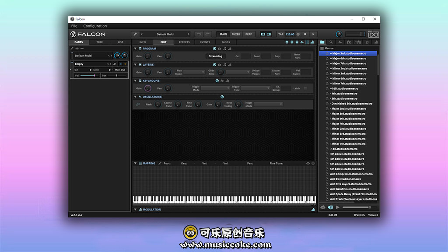Collapse the Mapping section triangle
The height and width of the screenshot is (252, 448).
(136, 164)
